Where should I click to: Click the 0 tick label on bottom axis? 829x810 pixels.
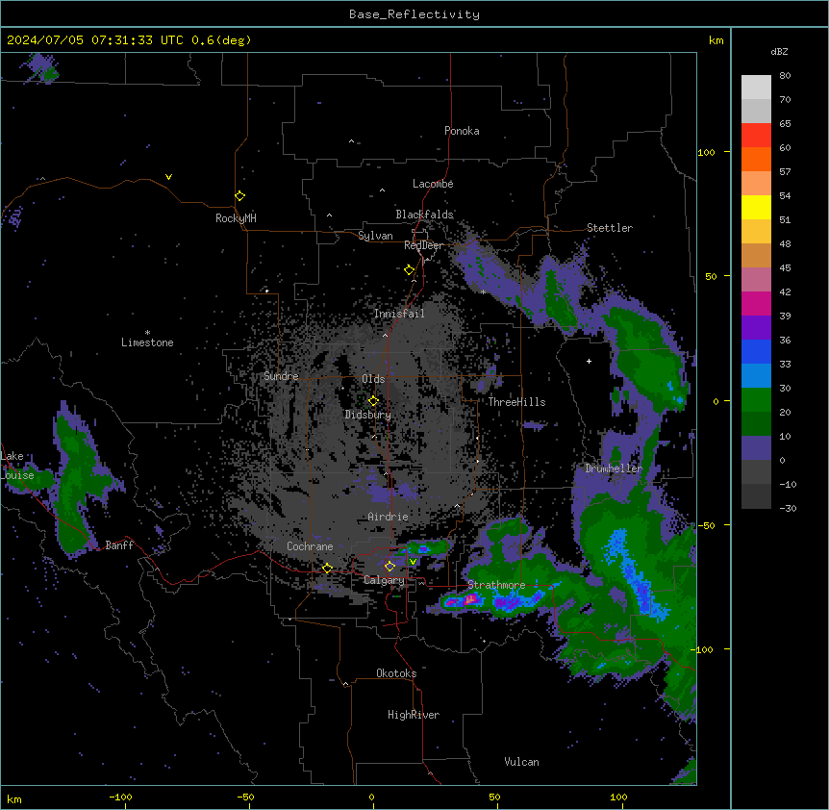click(x=371, y=797)
